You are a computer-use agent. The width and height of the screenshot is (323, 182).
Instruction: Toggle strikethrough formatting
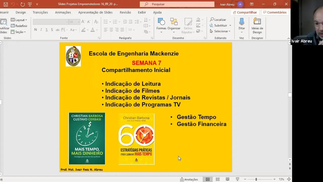tap(58, 30)
